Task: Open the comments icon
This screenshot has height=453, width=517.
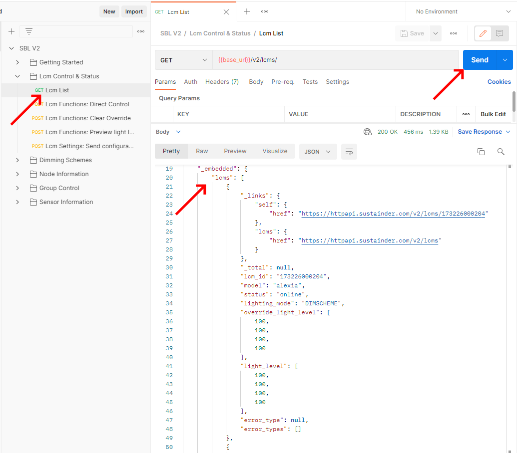Action: [x=499, y=33]
